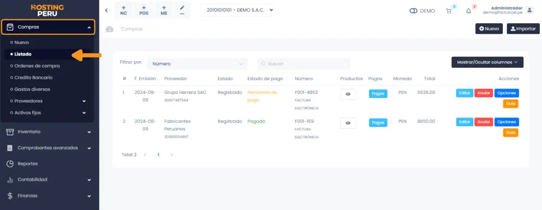Toggle the DEMO mode switch
This screenshot has height=210, width=542.
(x=413, y=11)
